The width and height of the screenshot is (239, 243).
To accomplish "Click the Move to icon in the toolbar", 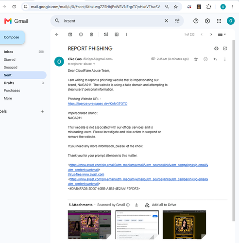I will click(117, 35).
